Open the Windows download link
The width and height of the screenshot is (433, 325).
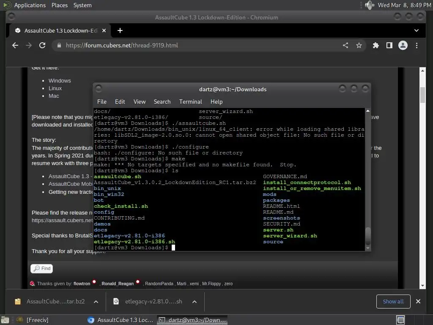click(60, 81)
